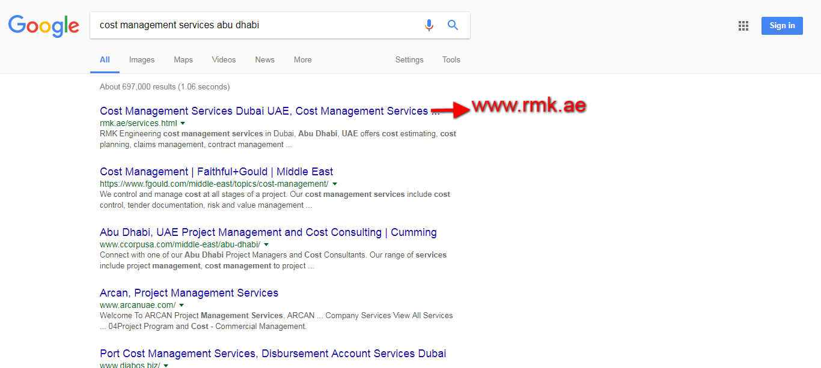
Task: Open Abu Dhabi Cumming cost consulting result
Action: coord(268,232)
